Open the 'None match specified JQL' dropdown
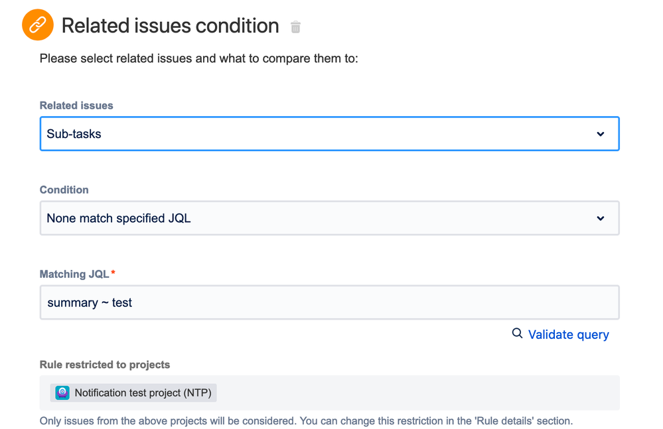Viewport: 663px width, 429px height. click(x=319, y=218)
